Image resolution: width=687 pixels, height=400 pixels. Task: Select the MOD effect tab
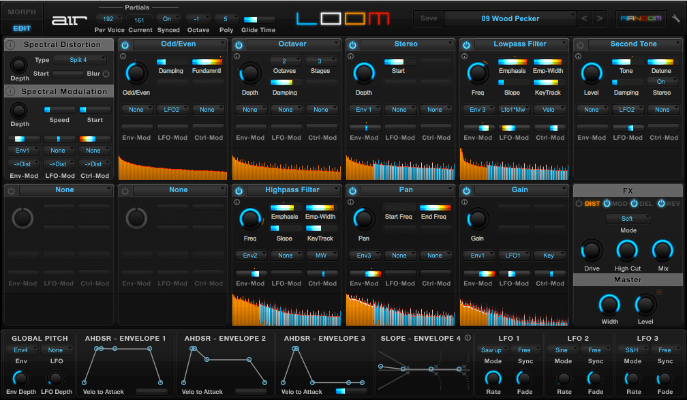pos(620,204)
